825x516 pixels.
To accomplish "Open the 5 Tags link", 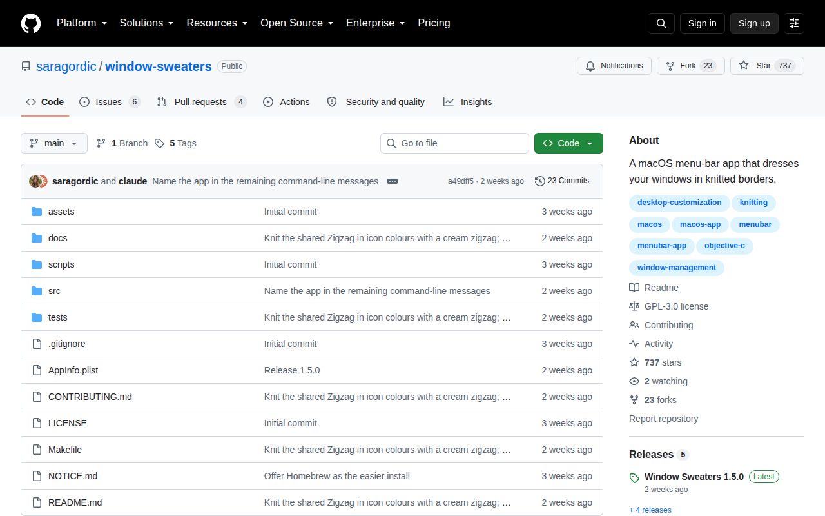I will (x=175, y=143).
